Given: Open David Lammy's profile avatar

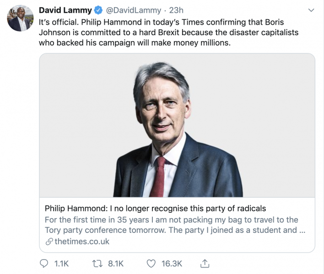Looking at the screenshot, I should [20, 19].
